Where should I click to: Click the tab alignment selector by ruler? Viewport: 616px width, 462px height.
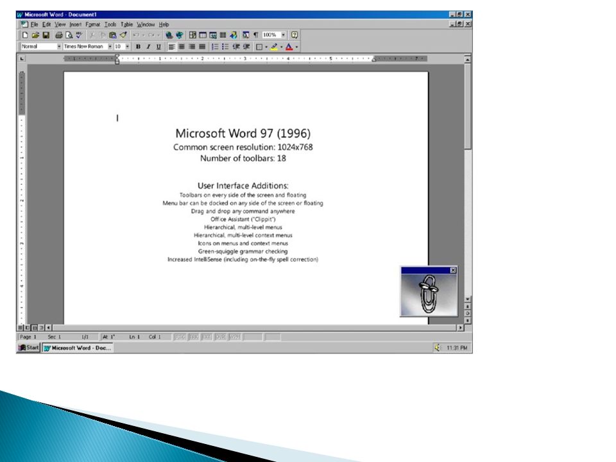click(22, 58)
